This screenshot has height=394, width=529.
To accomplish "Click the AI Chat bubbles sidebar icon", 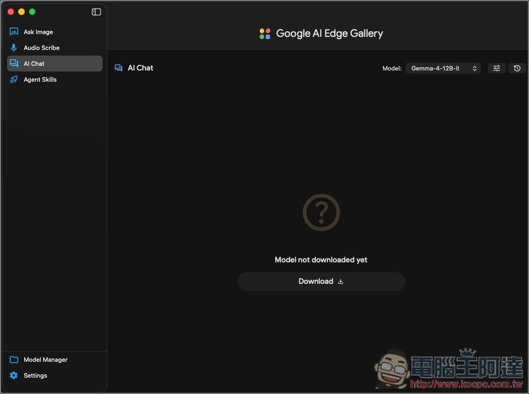I will click(14, 64).
